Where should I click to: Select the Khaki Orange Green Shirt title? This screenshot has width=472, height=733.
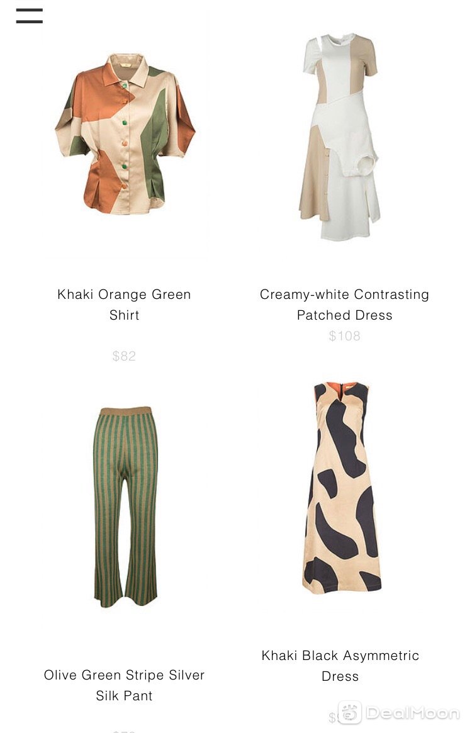click(124, 305)
